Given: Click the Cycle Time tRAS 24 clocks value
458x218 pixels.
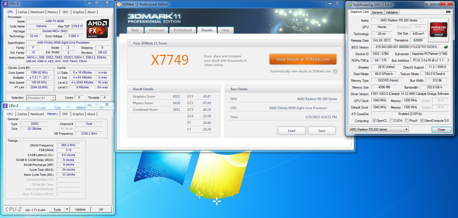Looking at the screenshot, I should 68,169.
